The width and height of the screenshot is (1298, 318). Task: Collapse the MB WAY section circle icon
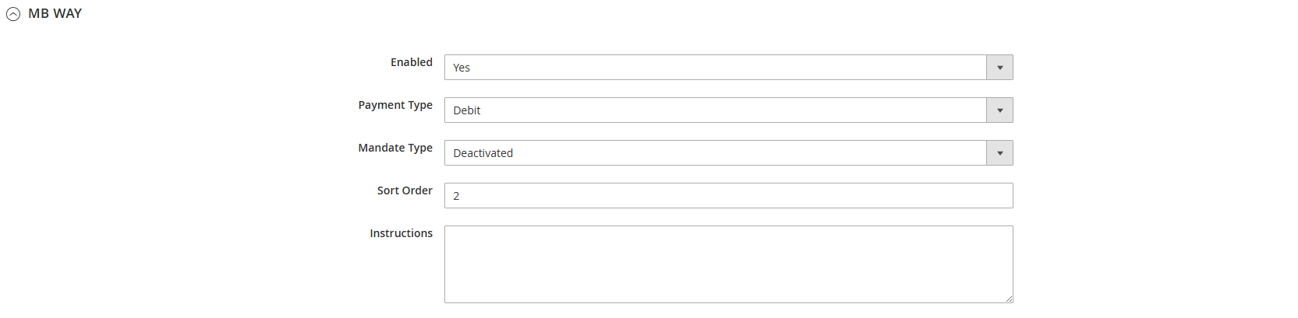13,14
